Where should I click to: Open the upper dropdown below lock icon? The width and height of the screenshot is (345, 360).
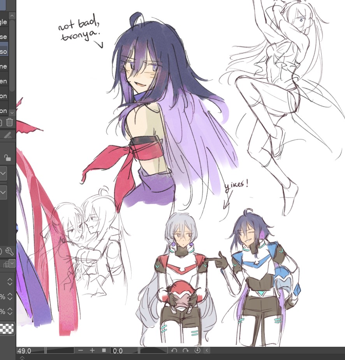[3, 173]
